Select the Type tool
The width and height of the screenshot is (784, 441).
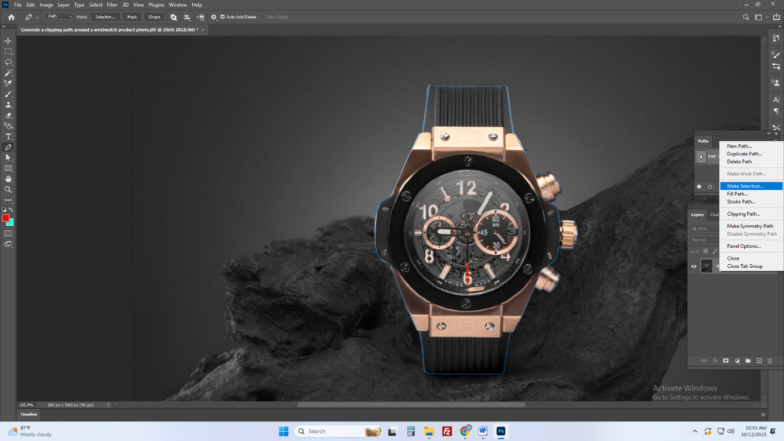click(x=8, y=136)
